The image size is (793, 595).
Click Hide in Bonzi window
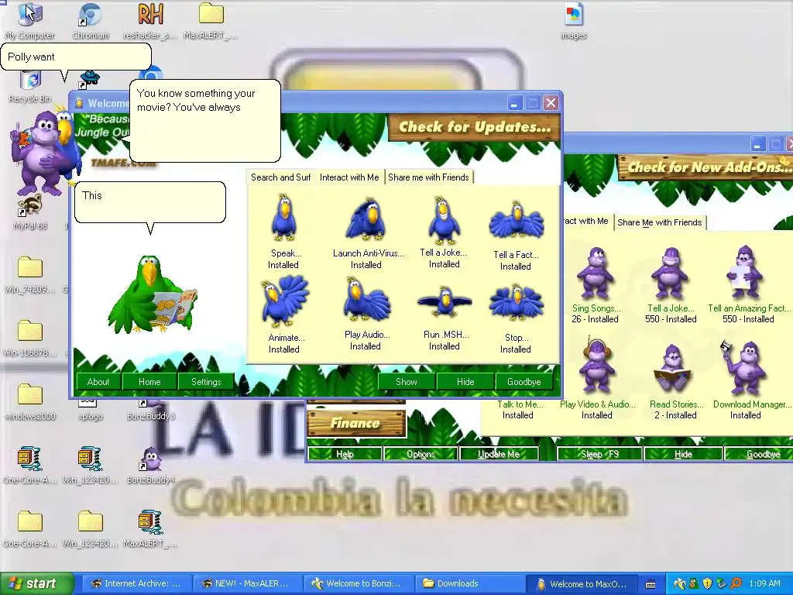point(683,454)
